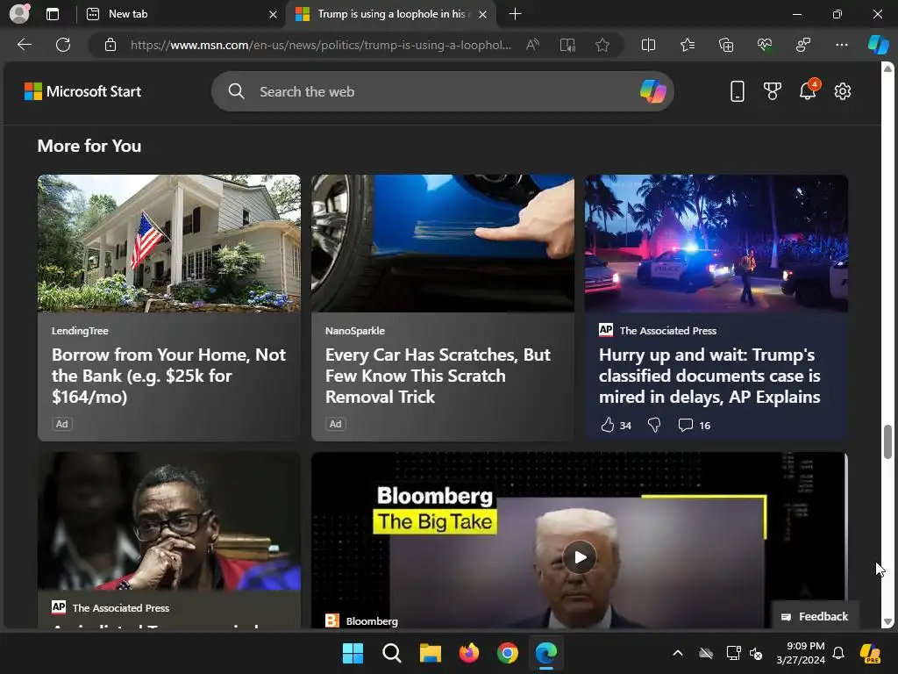Click the page vertical scrollbar thumb
The width and height of the screenshot is (898, 674).
(x=887, y=441)
